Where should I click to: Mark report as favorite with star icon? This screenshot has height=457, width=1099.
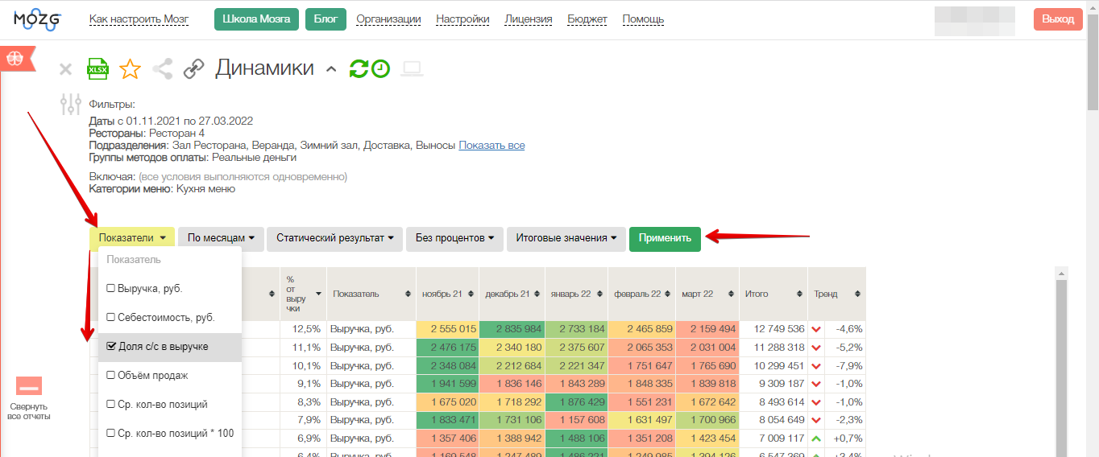coord(130,69)
